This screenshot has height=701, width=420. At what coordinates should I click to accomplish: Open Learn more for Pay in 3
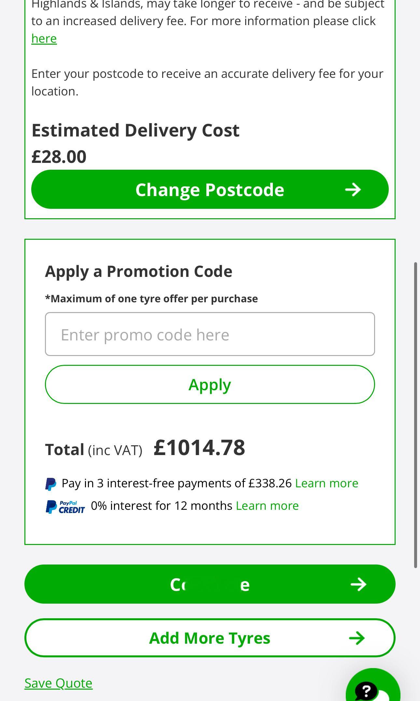point(327,483)
